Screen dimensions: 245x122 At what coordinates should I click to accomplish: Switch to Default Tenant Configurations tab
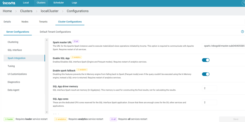coord(55,32)
